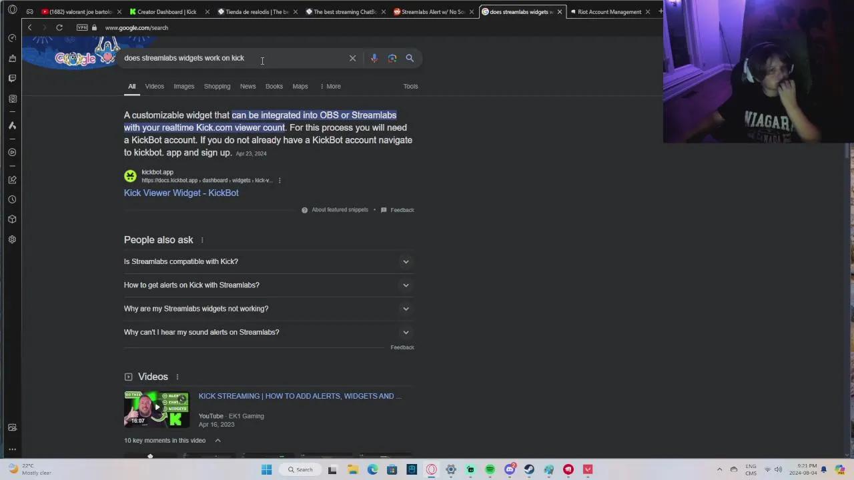This screenshot has width=854, height=480.
Task: Submit search with magnifying glass icon
Action: click(x=410, y=58)
